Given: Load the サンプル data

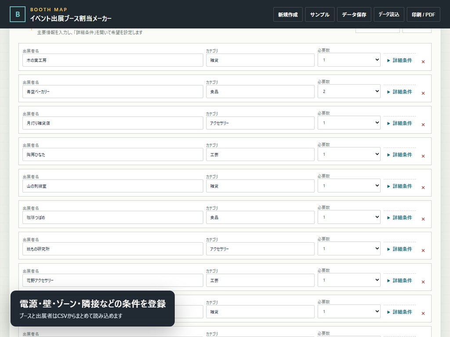Looking at the screenshot, I should click(320, 14).
